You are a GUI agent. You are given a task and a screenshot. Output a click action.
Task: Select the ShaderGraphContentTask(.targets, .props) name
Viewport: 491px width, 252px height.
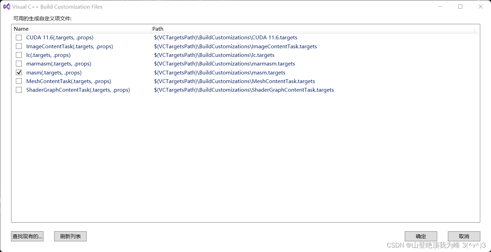click(78, 90)
